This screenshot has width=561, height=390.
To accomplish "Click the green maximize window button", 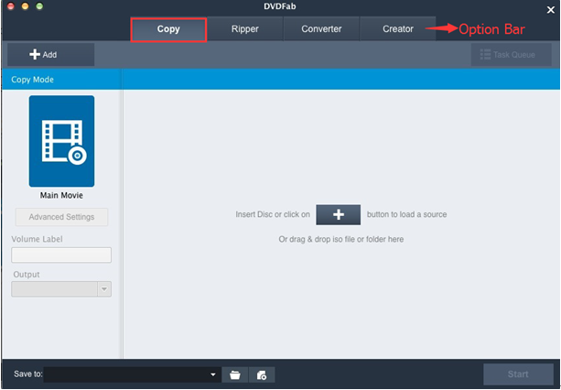I will click(39, 6).
